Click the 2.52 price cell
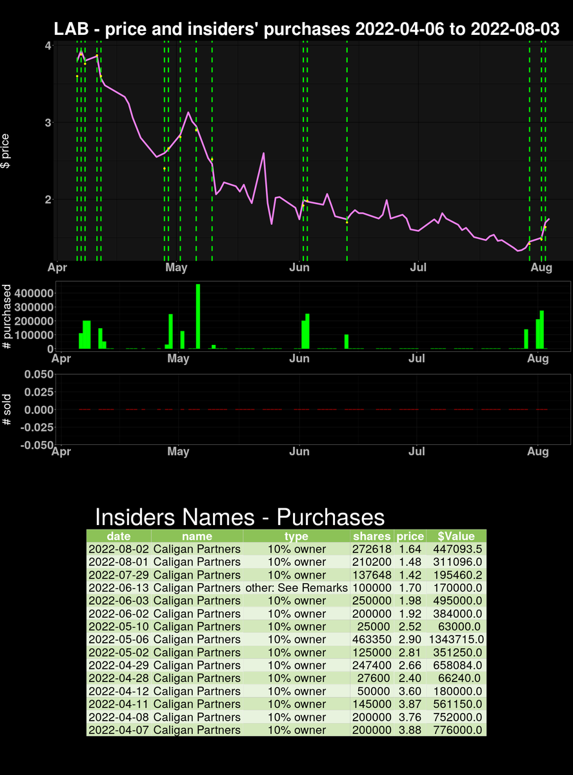This screenshot has height=775, width=573. pos(410,626)
